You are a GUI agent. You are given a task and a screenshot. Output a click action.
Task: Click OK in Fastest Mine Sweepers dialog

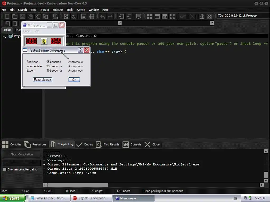[74, 80]
